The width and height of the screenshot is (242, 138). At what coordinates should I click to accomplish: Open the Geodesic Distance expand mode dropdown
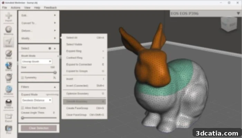pyautogui.click(x=36, y=100)
